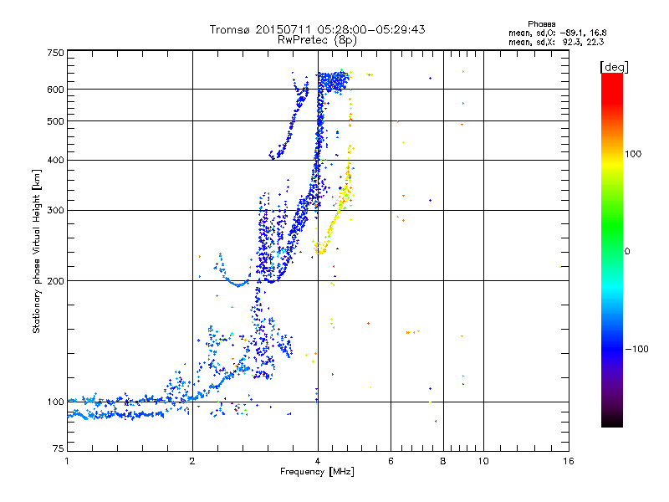Click the x-axis tick label '4'
The width and height of the screenshot is (669, 502).
[318, 461]
